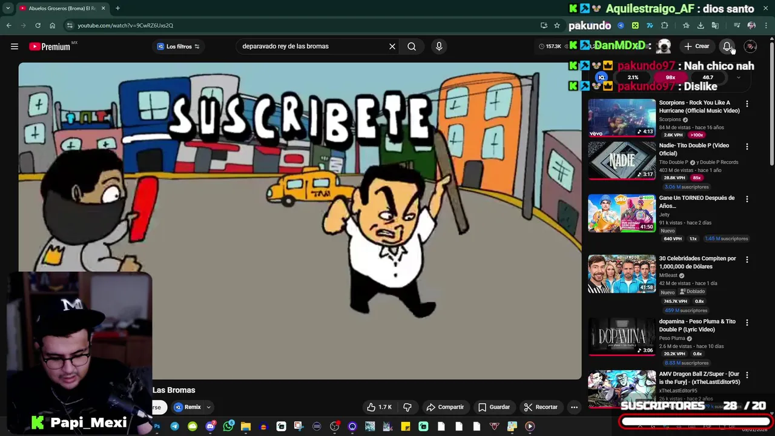The image size is (775, 436).
Task: Click the Recortar clip button
Action: pyautogui.click(x=541, y=407)
